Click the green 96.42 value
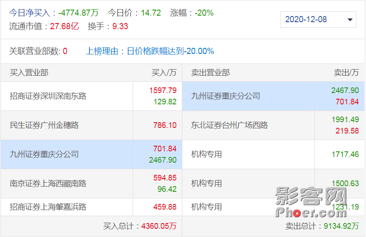Image resolution: width=366 pixels, height=237 pixels. pyautogui.click(x=167, y=189)
